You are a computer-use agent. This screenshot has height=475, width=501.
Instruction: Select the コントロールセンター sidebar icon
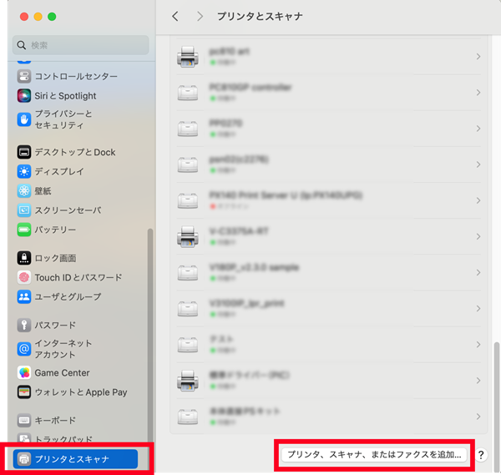pos(25,77)
